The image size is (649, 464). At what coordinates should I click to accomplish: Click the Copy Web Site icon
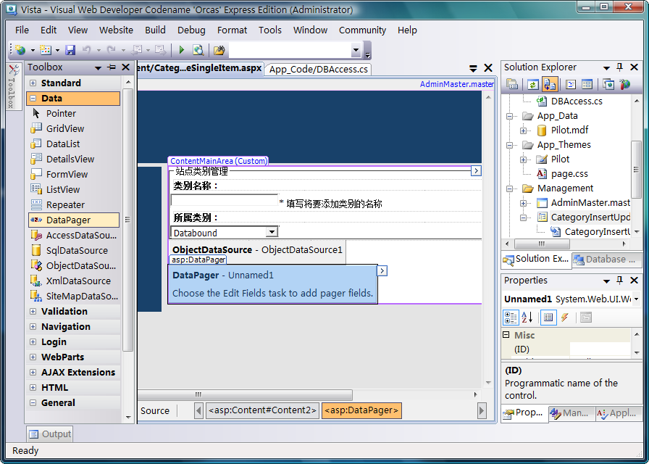(x=608, y=85)
